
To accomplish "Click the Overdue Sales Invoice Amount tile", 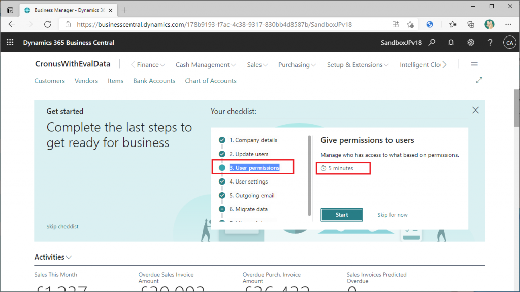I will pos(172,281).
